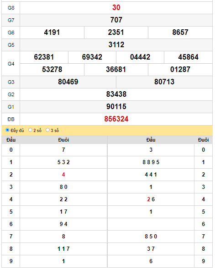The image size is (215, 270).
Task: Click the G3 number 80469
Action: click(68, 82)
